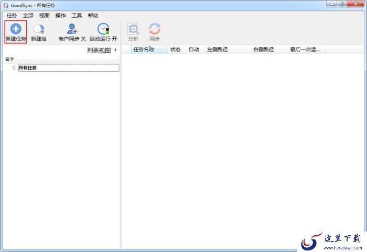Open the 帮助 menu
This screenshot has width=367, height=252.
tap(93, 15)
